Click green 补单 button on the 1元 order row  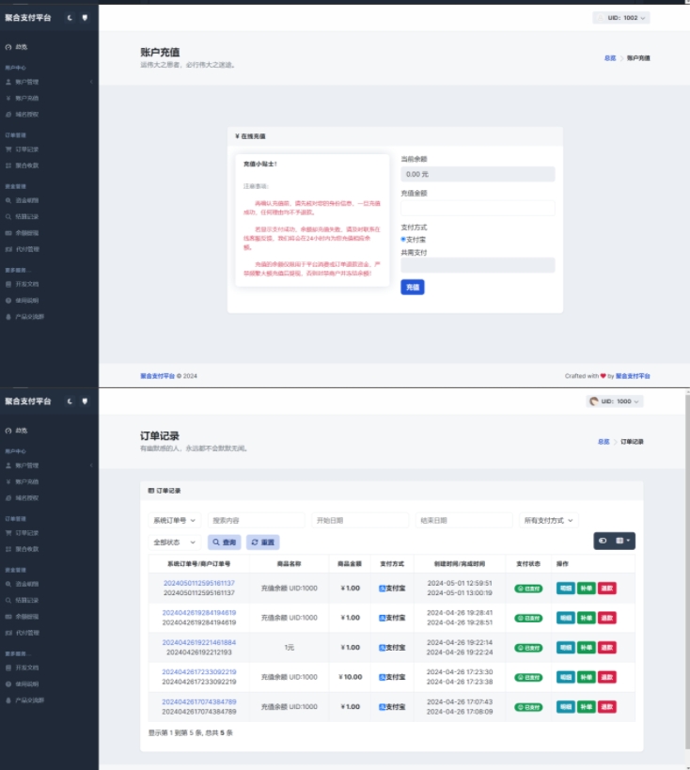(587, 647)
